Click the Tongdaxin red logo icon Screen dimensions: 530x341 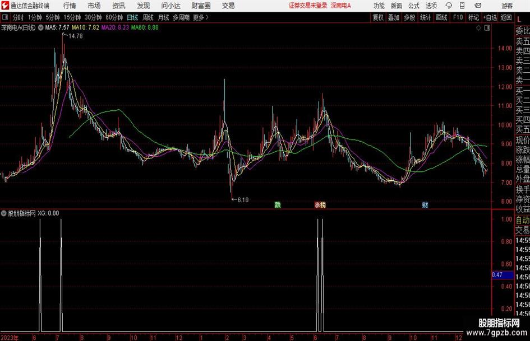click(5, 6)
